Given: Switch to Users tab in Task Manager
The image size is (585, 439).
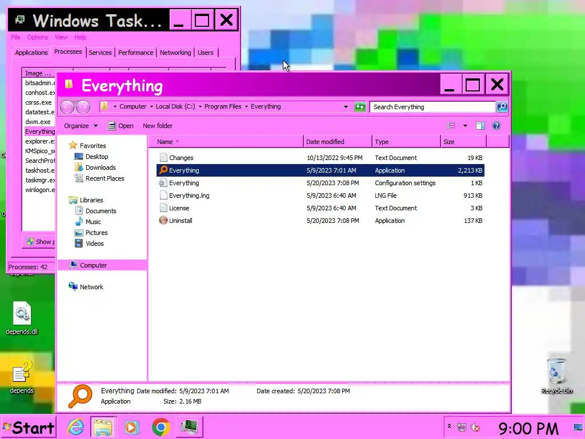Looking at the screenshot, I should click(206, 53).
